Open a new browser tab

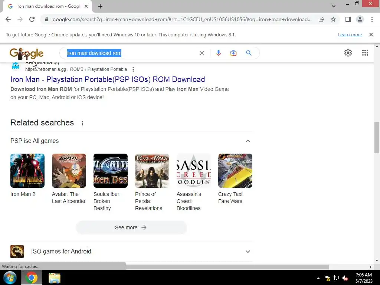[100, 6]
